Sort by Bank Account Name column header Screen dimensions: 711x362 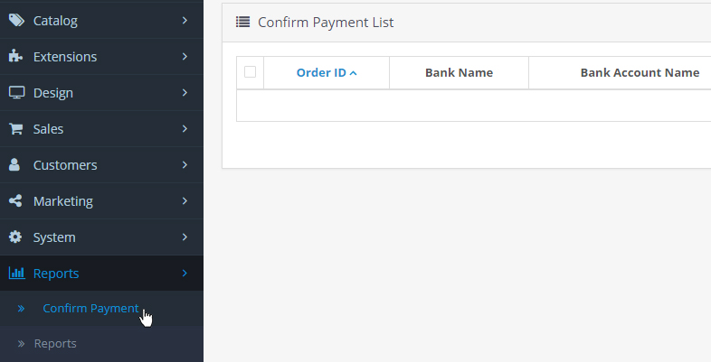[x=640, y=72]
